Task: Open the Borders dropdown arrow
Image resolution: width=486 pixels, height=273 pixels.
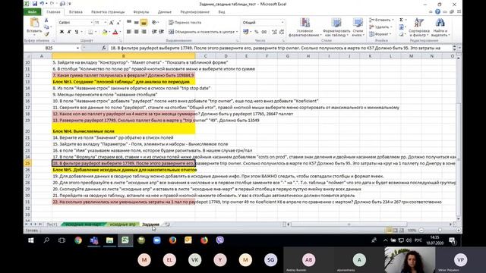Action: [x=96, y=32]
